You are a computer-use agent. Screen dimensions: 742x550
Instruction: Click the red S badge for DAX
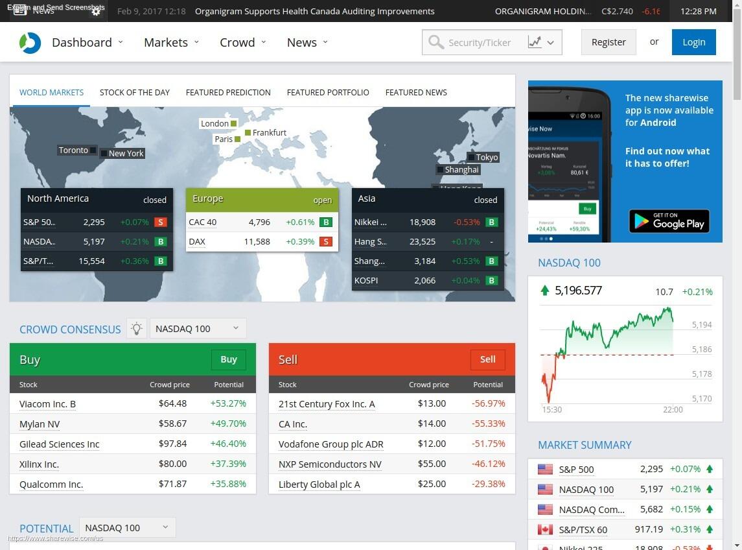click(x=325, y=242)
